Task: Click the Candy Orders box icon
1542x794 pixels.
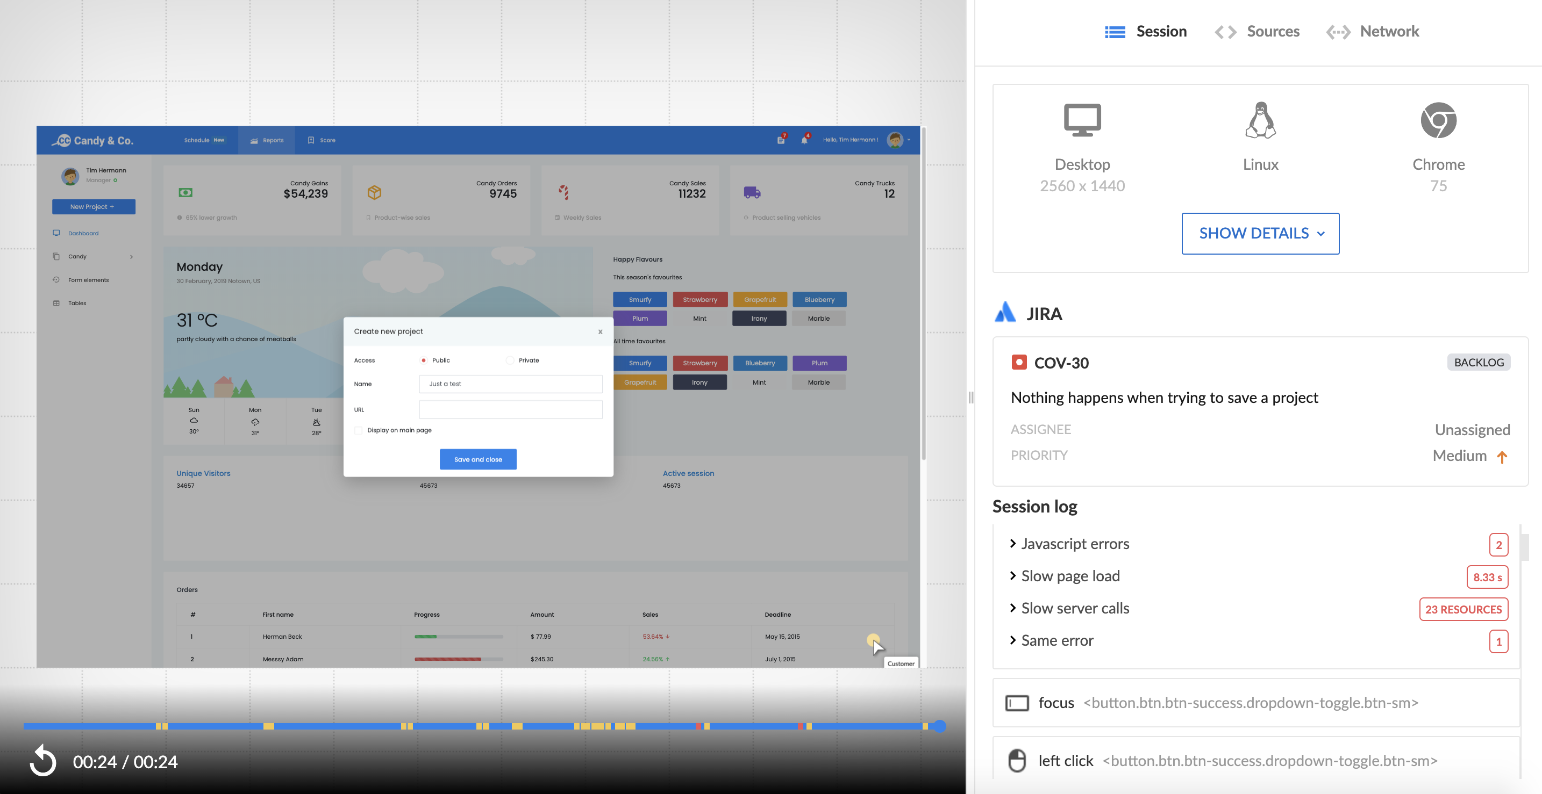Action: point(374,192)
